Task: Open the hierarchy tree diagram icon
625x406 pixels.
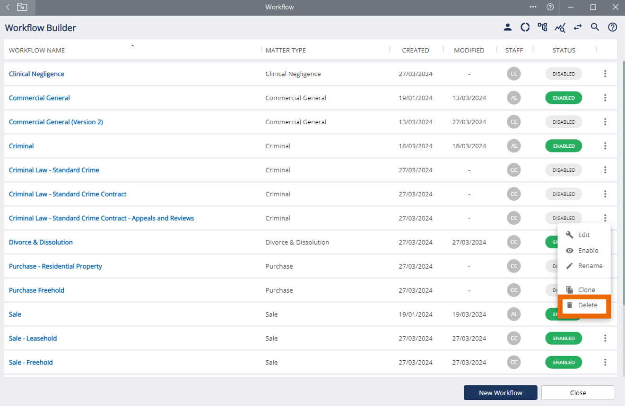Action: [543, 27]
